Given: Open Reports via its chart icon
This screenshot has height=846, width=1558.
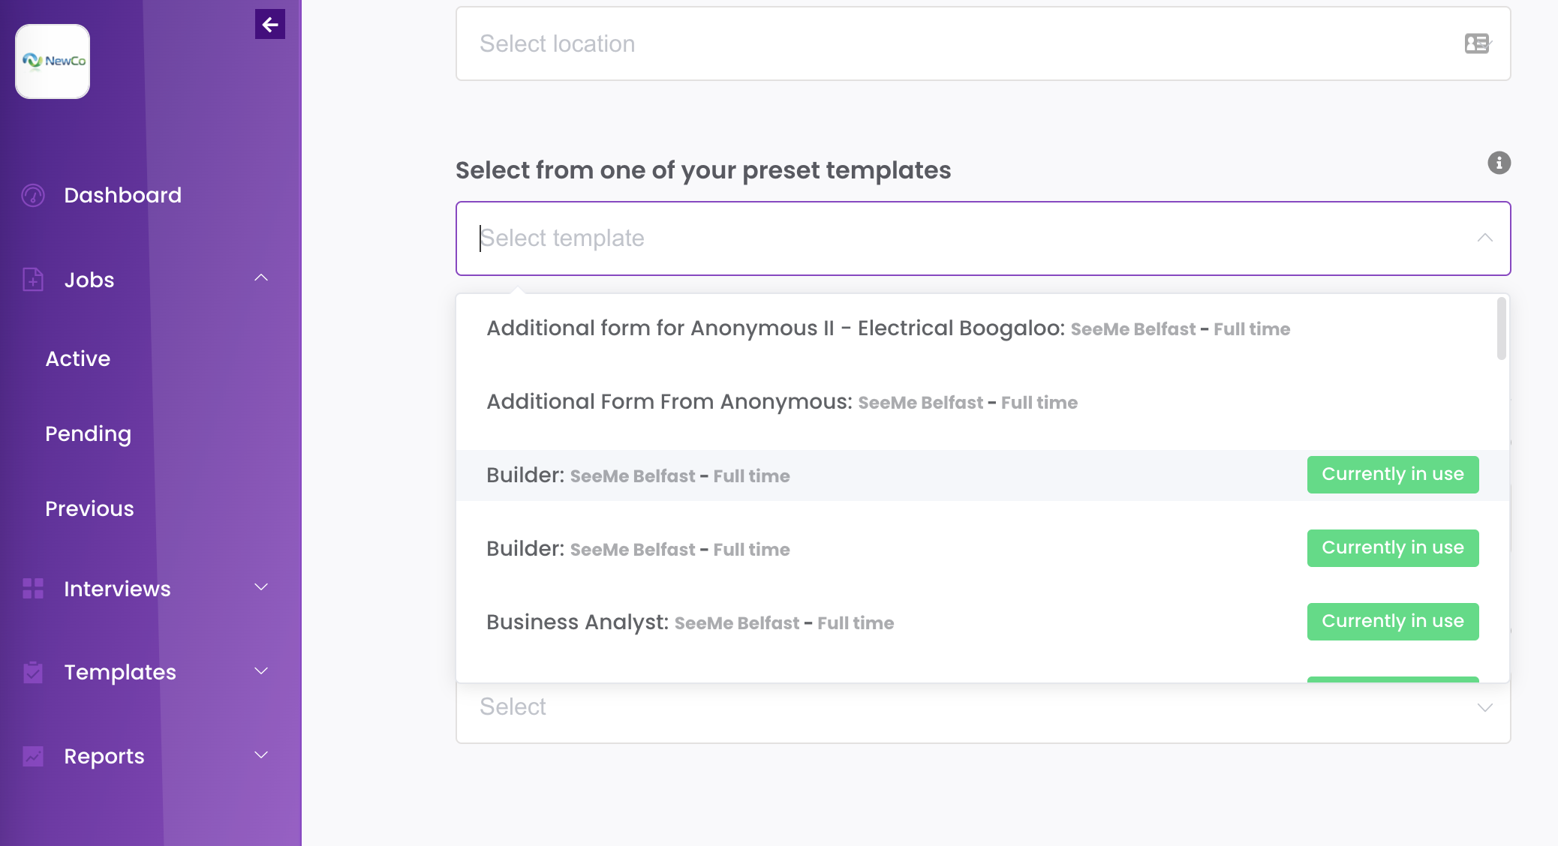Looking at the screenshot, I should click(x=33, y=756).
